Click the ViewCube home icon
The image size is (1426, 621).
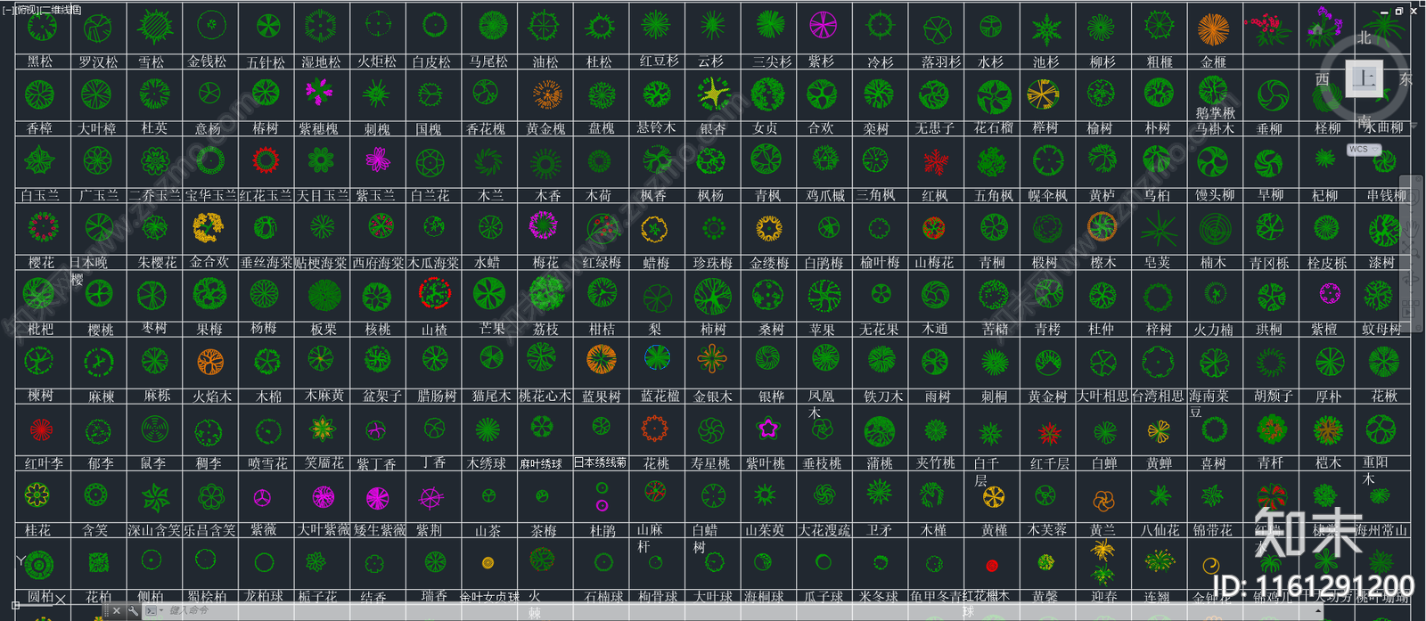(1316, 31)
